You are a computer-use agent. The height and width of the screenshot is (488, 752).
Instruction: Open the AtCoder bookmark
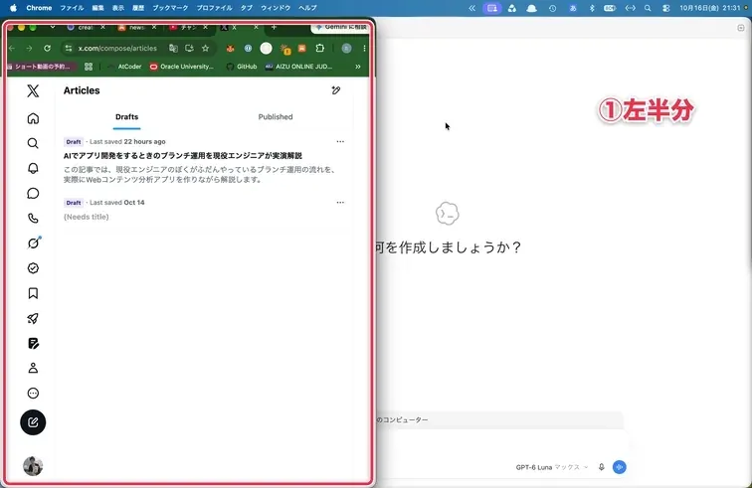click(x=124, y=67)
